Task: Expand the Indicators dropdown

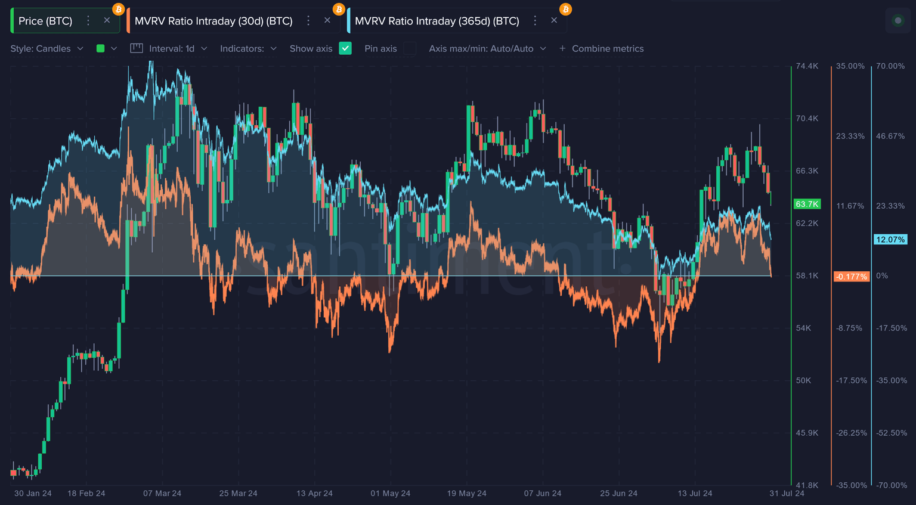Action: [x=248, y=48]
